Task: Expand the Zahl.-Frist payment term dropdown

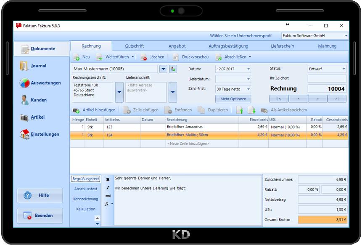Action: click(x=248, y=89)
